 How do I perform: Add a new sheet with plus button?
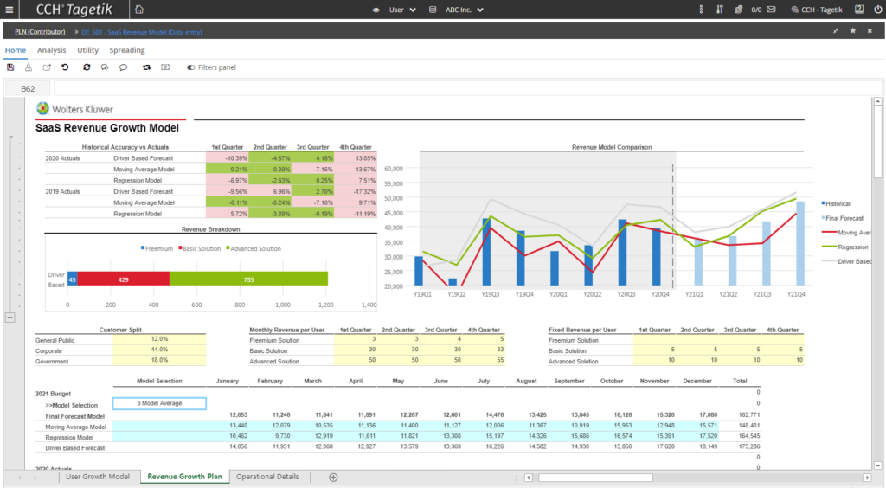333,477
